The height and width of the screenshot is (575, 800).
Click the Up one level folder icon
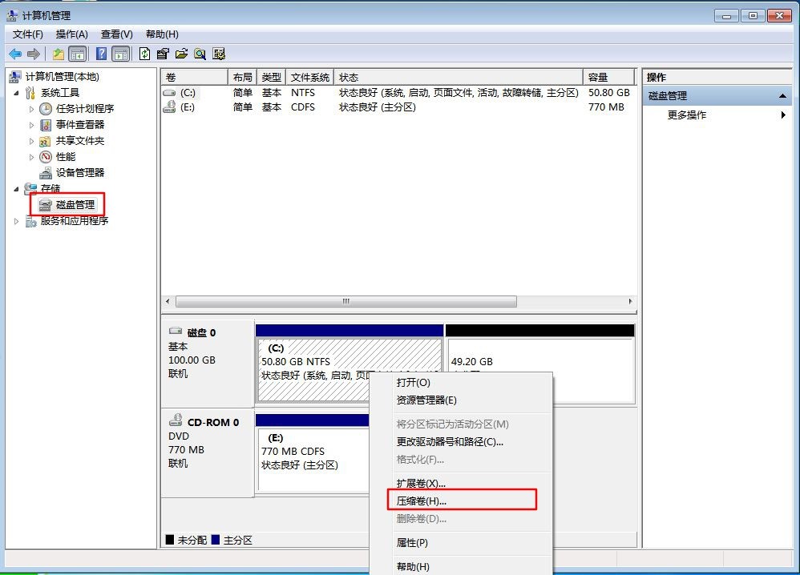pyautogui.click(x=59, y=54)
